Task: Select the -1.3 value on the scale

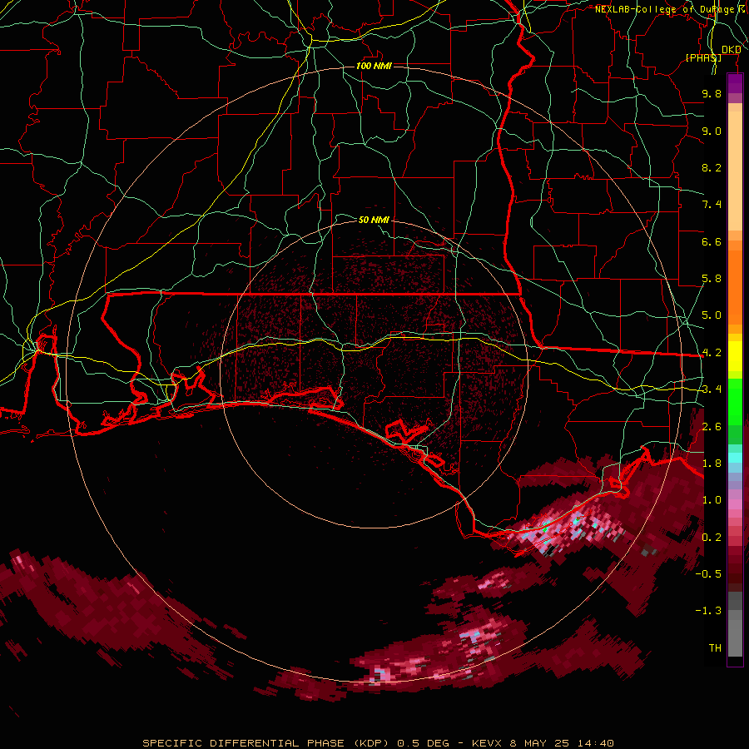Action: coord(708,611)
